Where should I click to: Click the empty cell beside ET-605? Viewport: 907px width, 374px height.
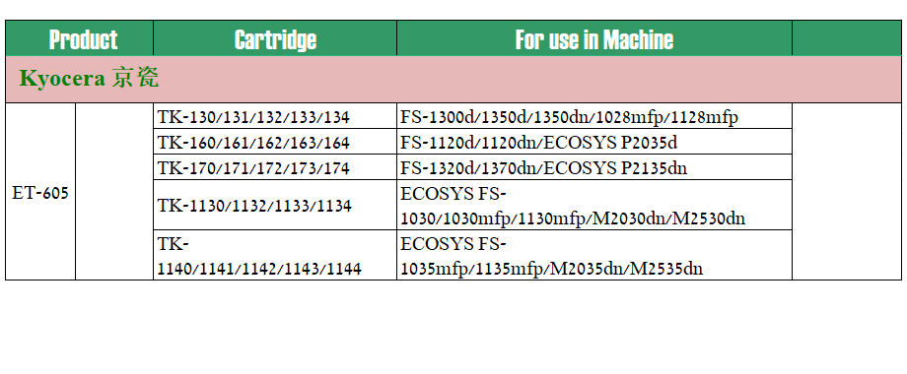point(114,192)
